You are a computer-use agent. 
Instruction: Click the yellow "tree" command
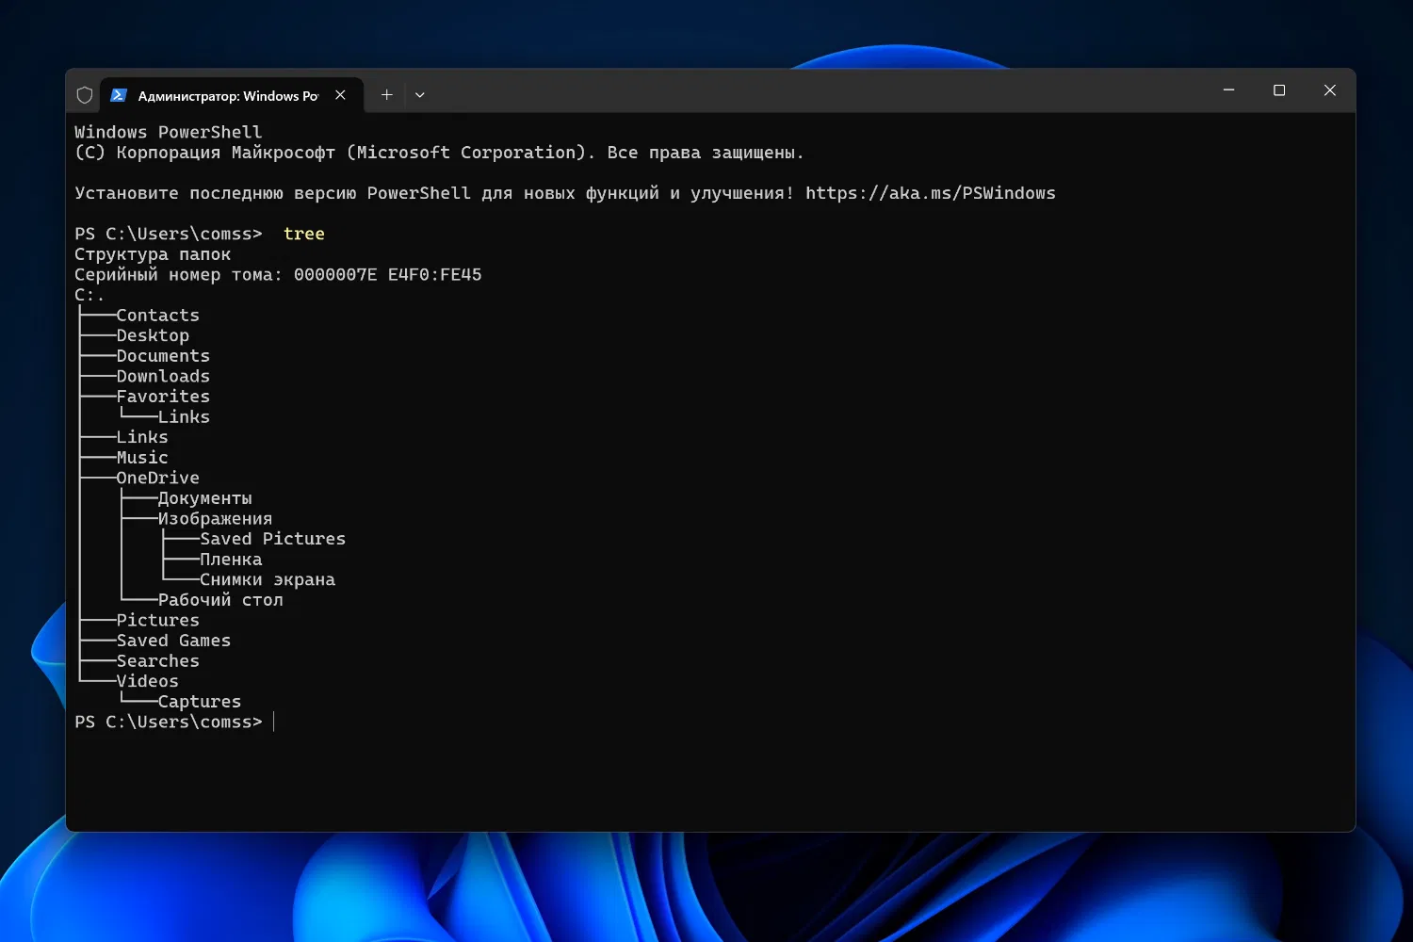pos(304,234)
